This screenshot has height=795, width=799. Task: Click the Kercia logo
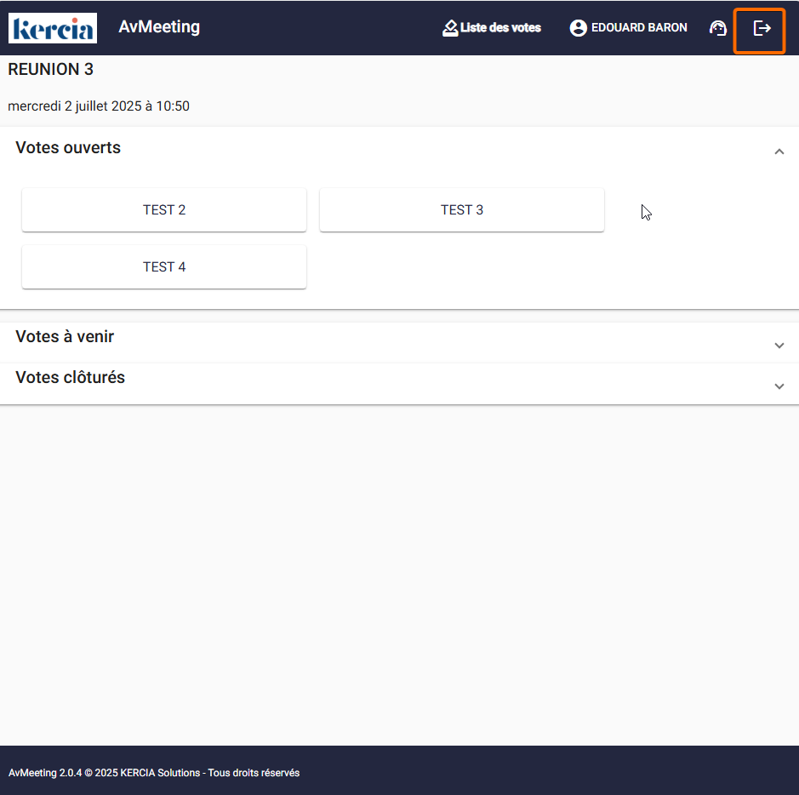53,28
